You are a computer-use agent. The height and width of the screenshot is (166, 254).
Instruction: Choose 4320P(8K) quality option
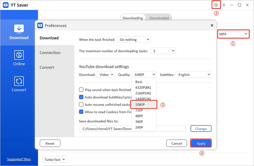[x=144, y=88]
